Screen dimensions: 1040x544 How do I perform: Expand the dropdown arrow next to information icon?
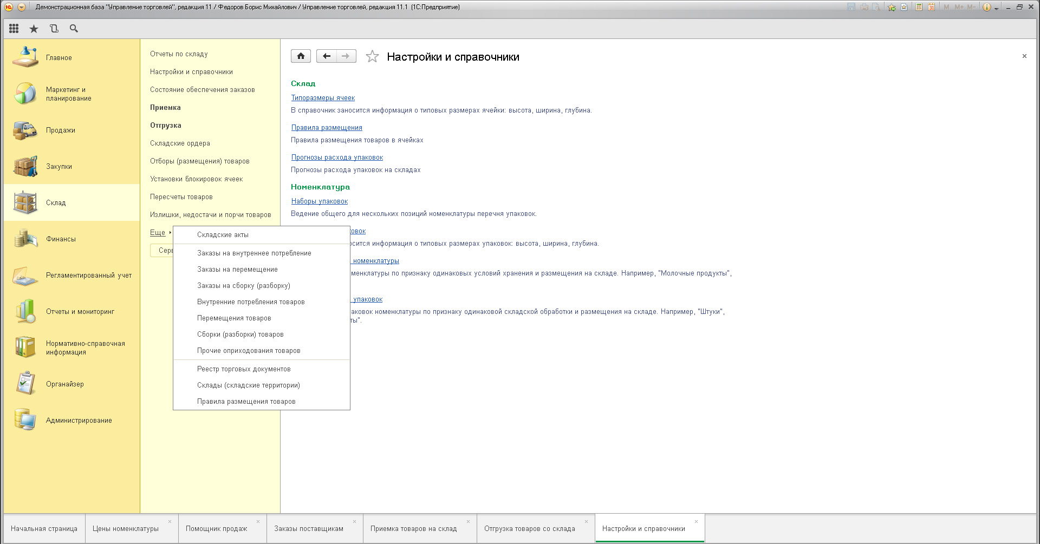pos(996,8)
